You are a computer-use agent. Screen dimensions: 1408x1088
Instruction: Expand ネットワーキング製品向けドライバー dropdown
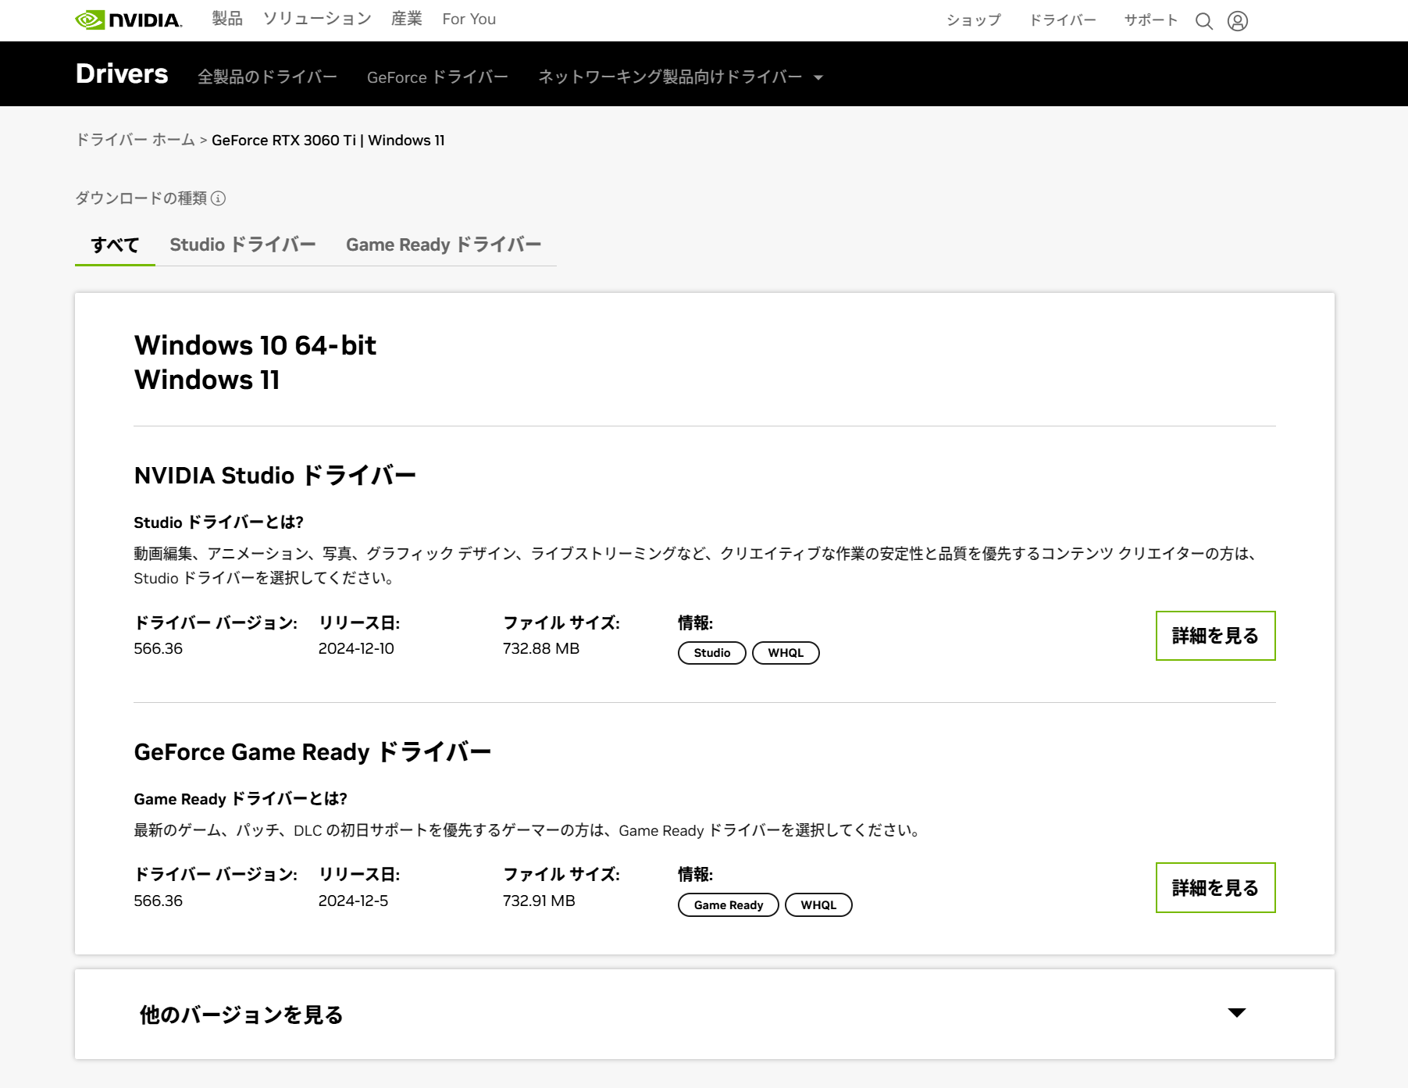tap(680, 77)
